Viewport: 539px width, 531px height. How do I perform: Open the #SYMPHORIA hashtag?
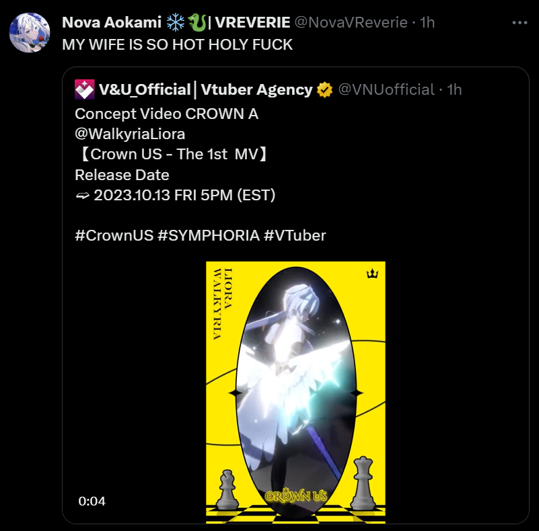209,236
